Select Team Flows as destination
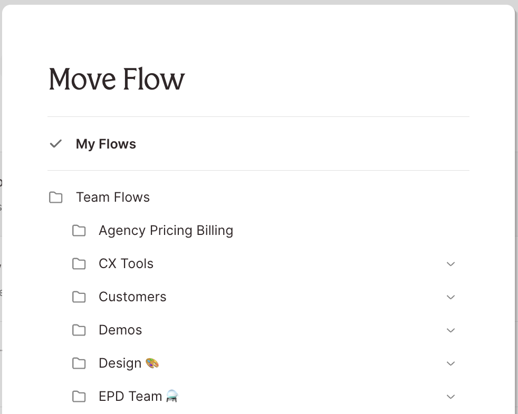 point(113,198)
